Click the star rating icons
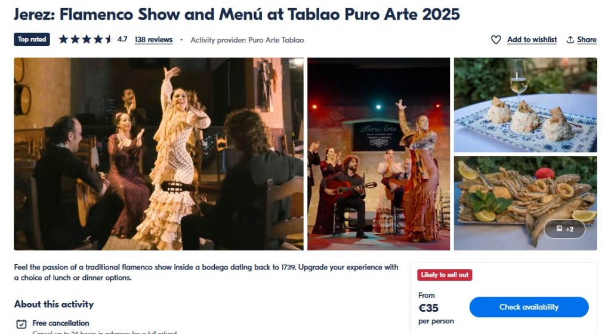This screenshot has width=611, height=334. [x=86, y=39]
